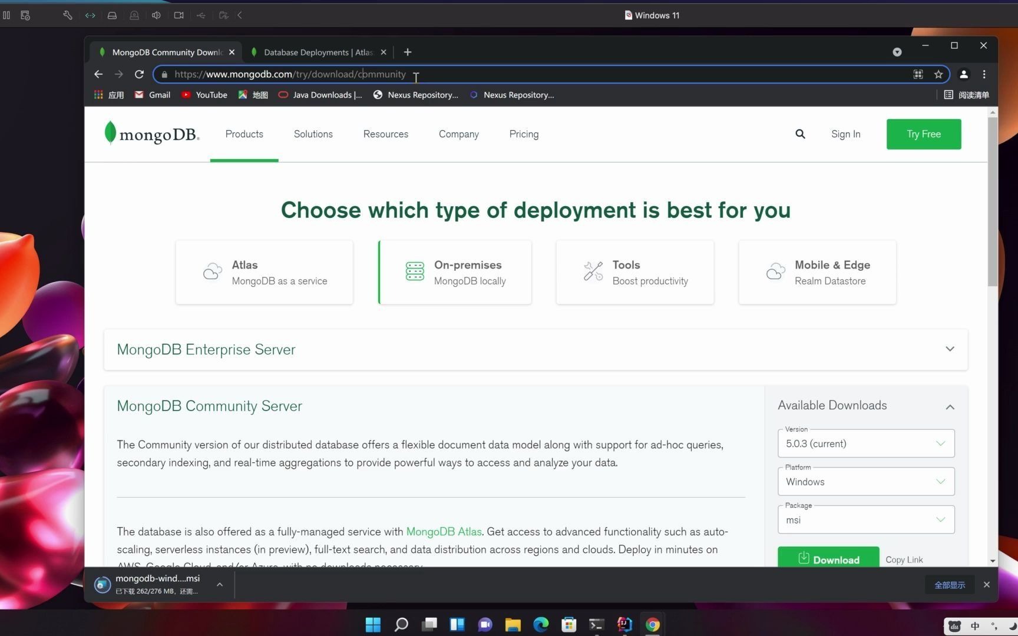Bookmark the page with the star icon

pos(939,74)
